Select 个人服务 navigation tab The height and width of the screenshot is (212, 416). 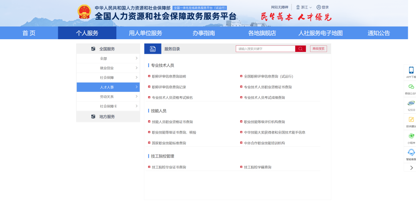[87, 33]
